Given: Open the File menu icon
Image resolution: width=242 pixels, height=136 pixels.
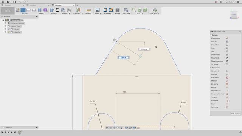Looking at the screenshot, I should [x=8, y=2].
